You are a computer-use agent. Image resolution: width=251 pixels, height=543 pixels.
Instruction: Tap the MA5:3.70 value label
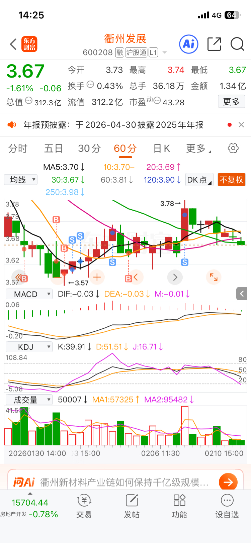[x=64, y=167]
